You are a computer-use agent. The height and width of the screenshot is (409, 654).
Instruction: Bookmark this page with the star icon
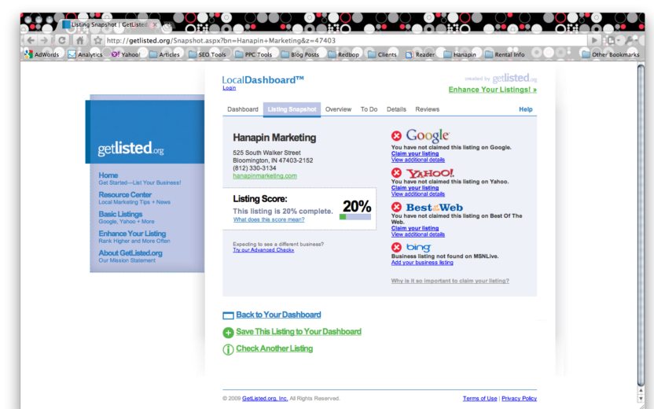point(97,40)
